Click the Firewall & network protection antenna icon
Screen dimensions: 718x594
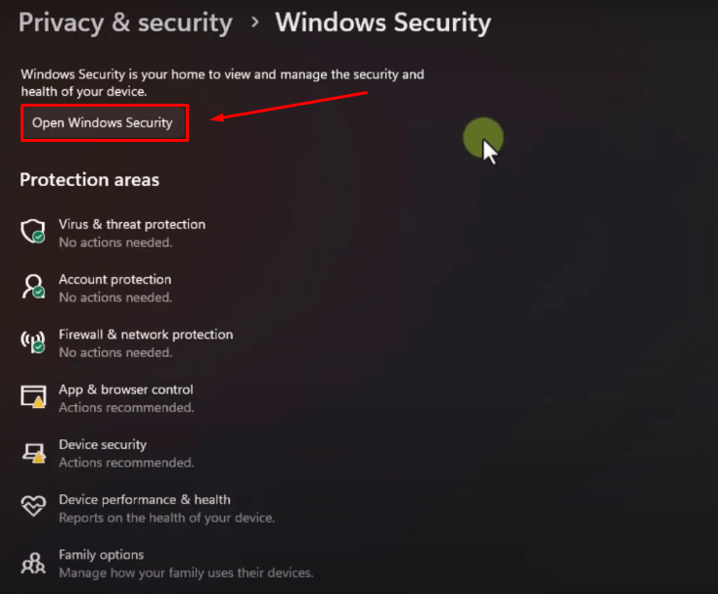pyautogui.click(x=33, y=342)
